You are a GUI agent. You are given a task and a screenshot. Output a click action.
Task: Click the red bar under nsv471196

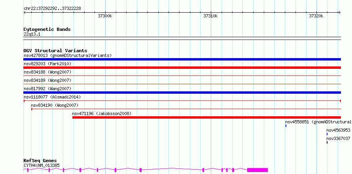[x=206, y=117]
